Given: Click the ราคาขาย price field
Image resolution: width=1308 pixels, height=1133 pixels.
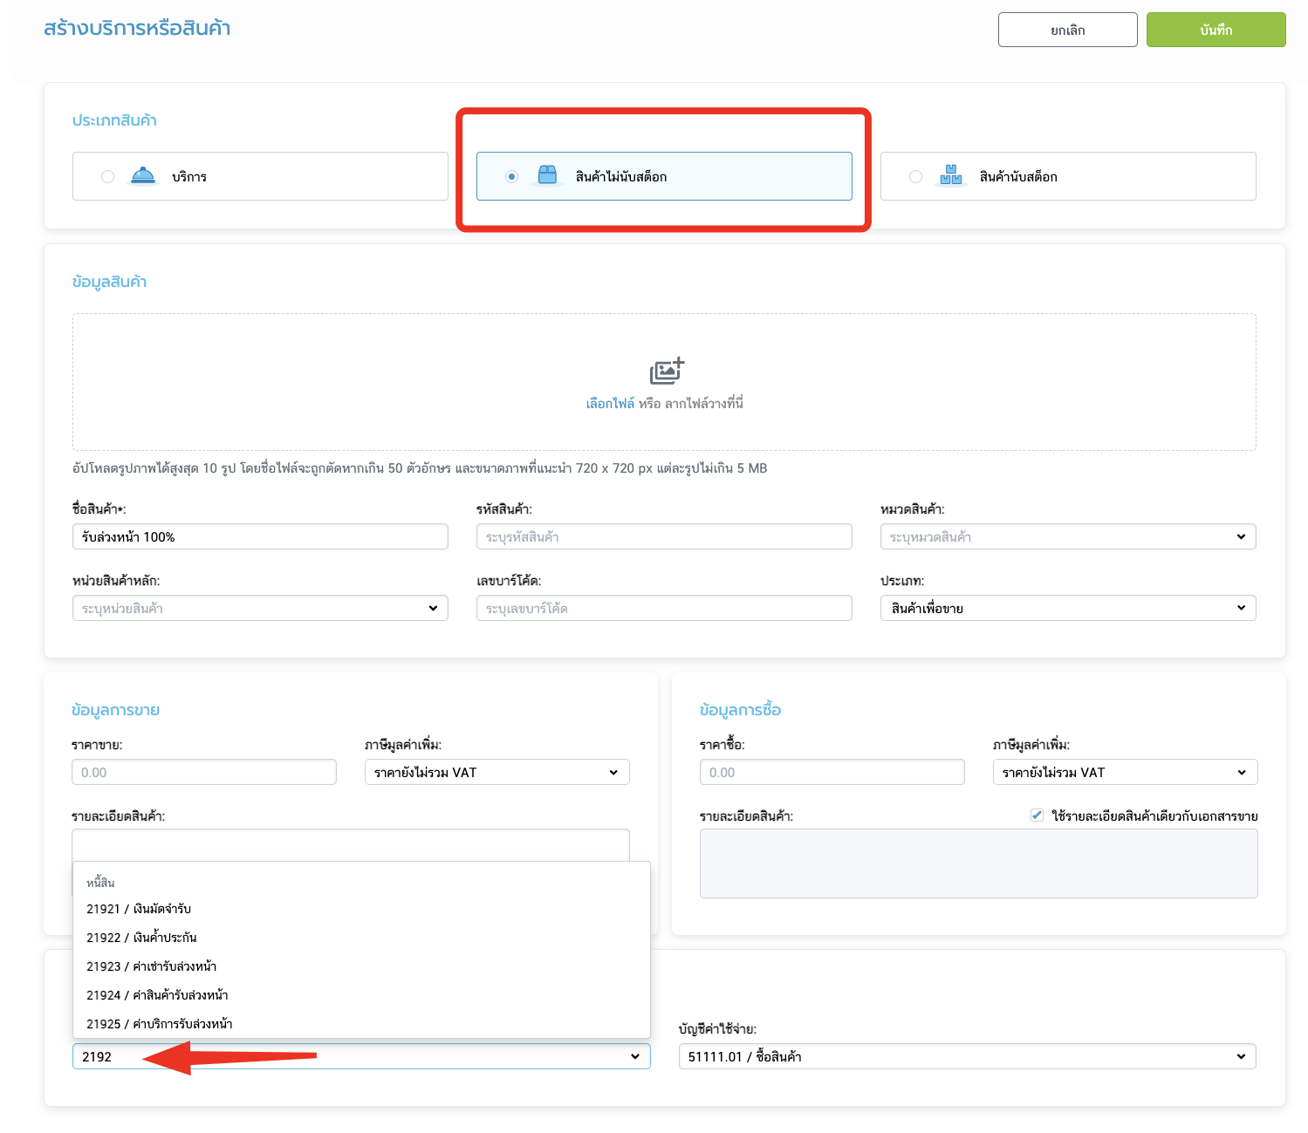Looking at the screenshot, I should point(204,772).
